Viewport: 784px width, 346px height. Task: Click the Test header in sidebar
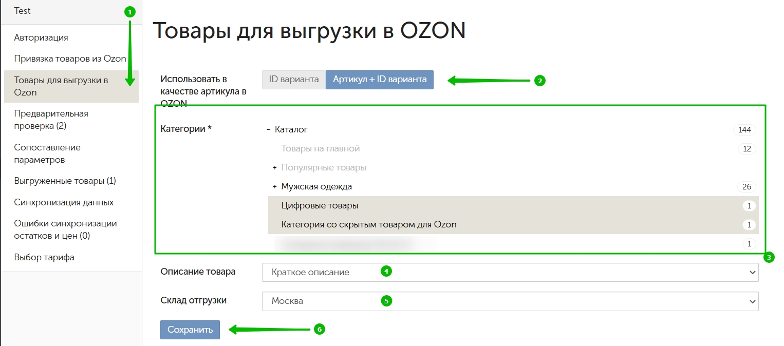coord(23,11)
